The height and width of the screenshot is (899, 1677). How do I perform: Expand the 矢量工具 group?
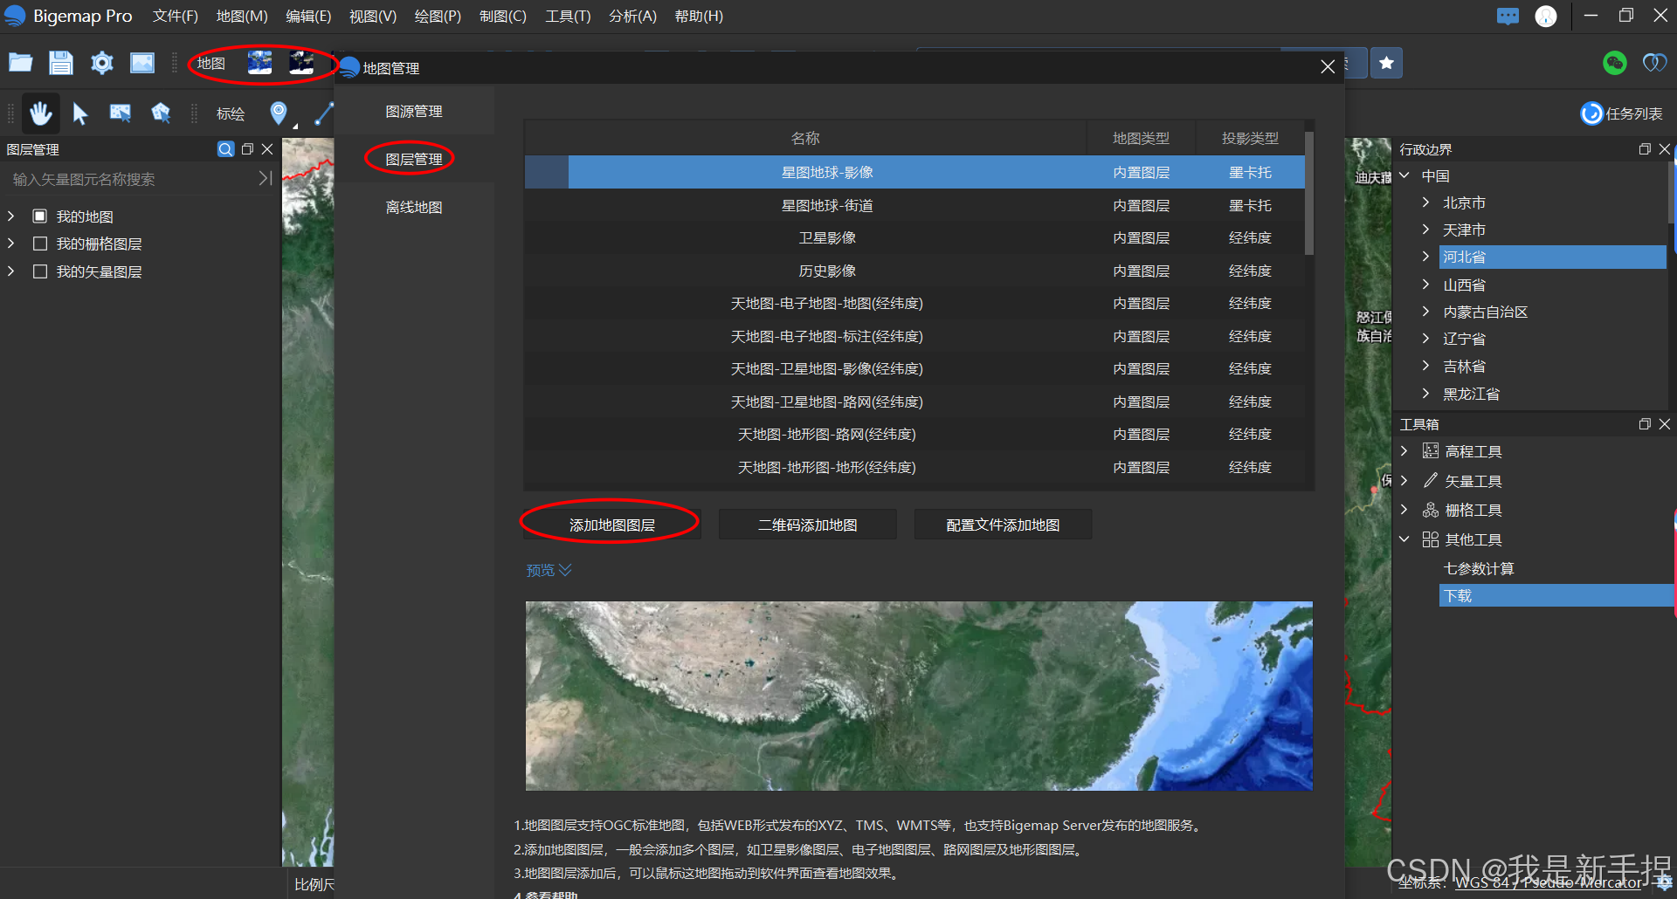tap(1404, 481)
